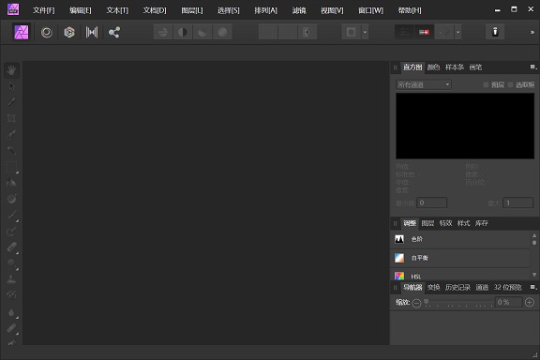Click zoom in plus button in navigator

point(530,302)
